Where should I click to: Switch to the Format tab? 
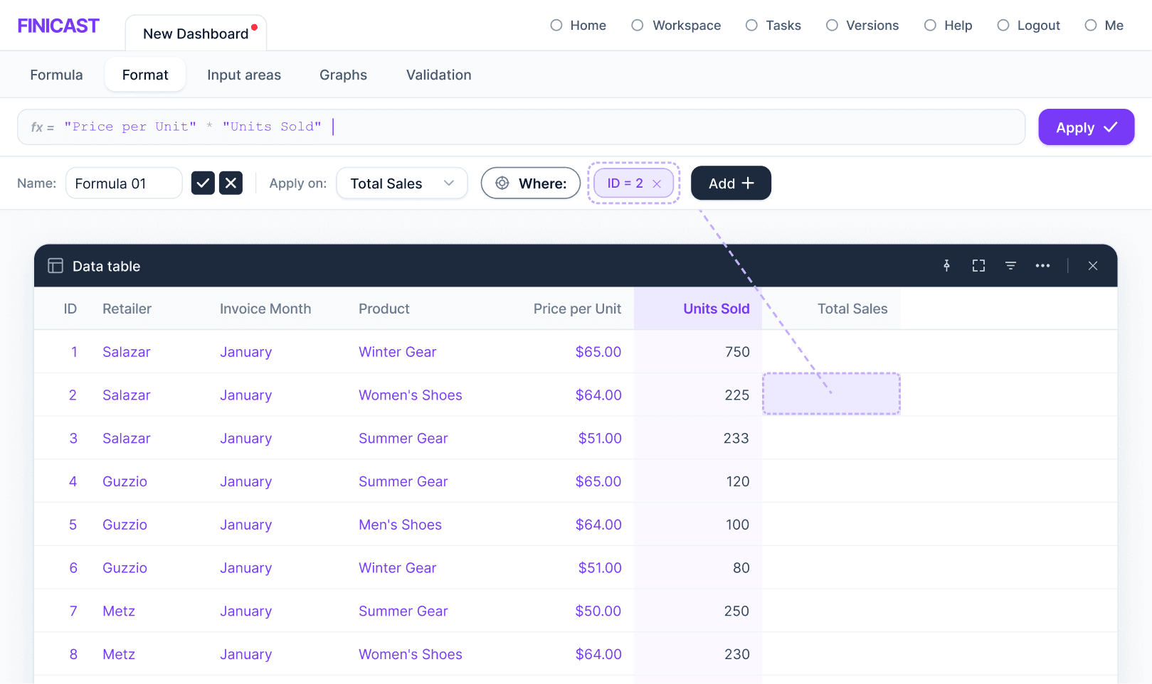145,75
